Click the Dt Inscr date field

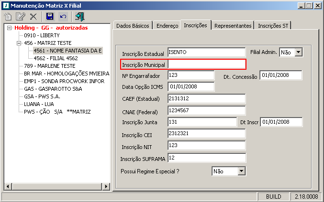click(x=281, y=122)
